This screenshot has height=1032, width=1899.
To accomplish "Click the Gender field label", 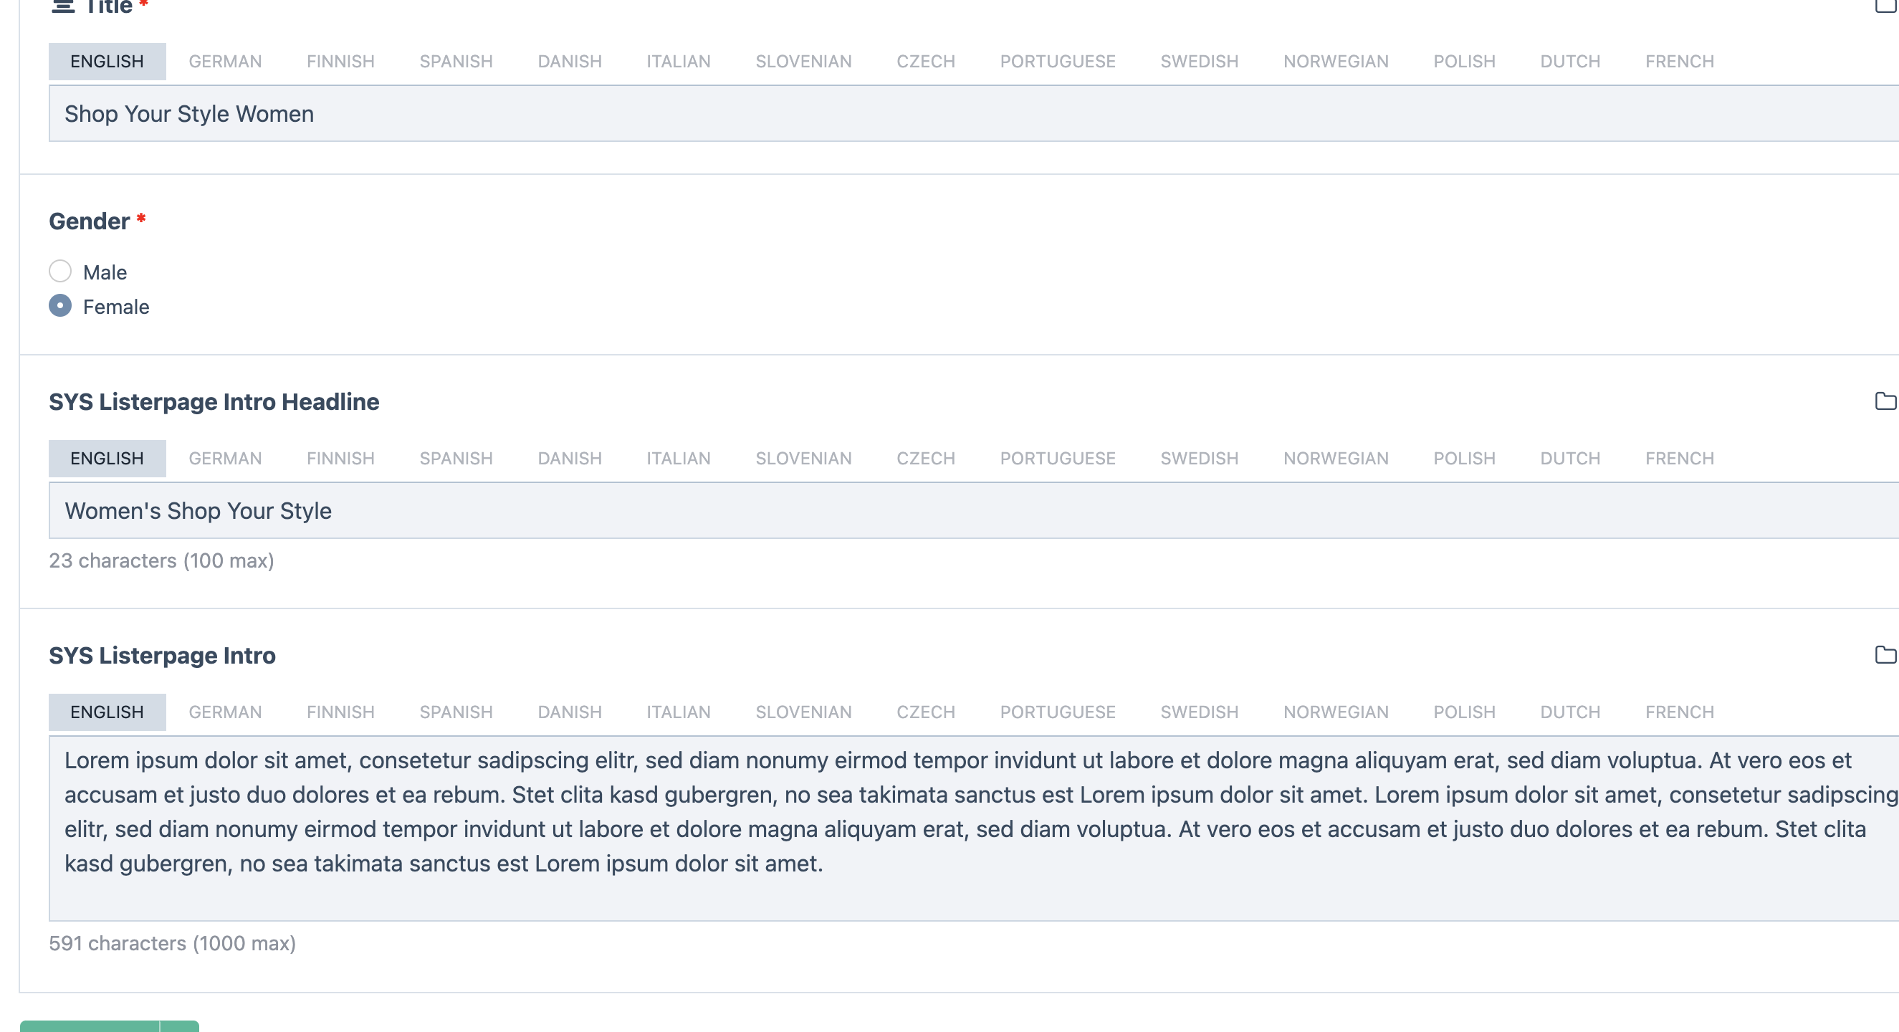I will 89,221.
